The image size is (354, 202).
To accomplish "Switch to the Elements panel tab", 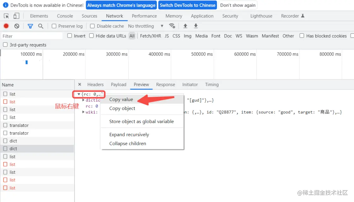I will (x=39, y=16).
